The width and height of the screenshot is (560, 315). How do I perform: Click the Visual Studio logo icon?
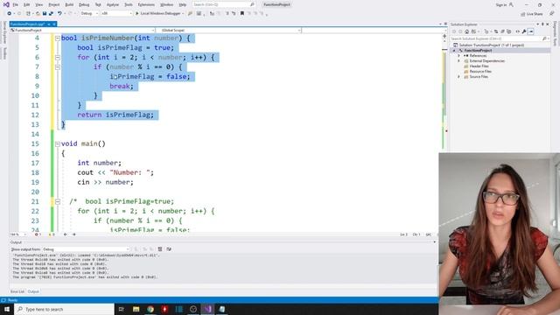(6, 4)
